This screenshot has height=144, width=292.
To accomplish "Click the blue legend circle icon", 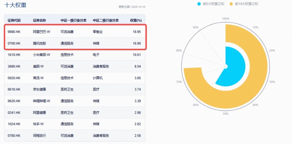I will (199, 4).
